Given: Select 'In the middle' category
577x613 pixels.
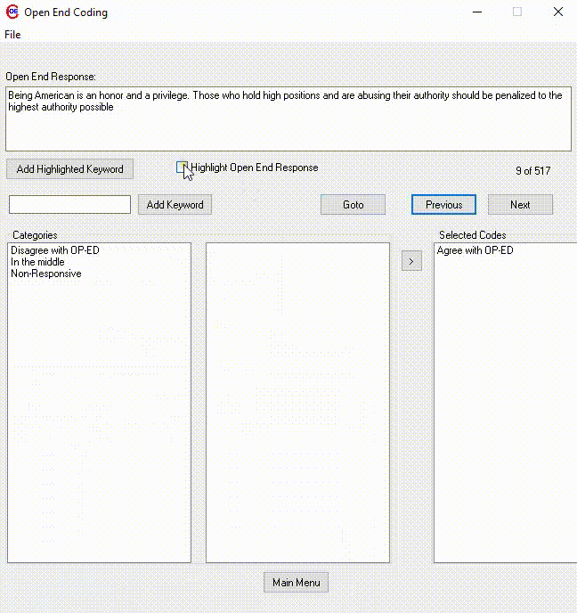Looking at the screenshot, I should pos(37,262).
